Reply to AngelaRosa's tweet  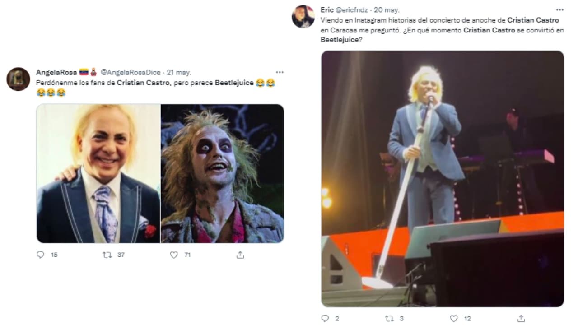coord(41,255)
